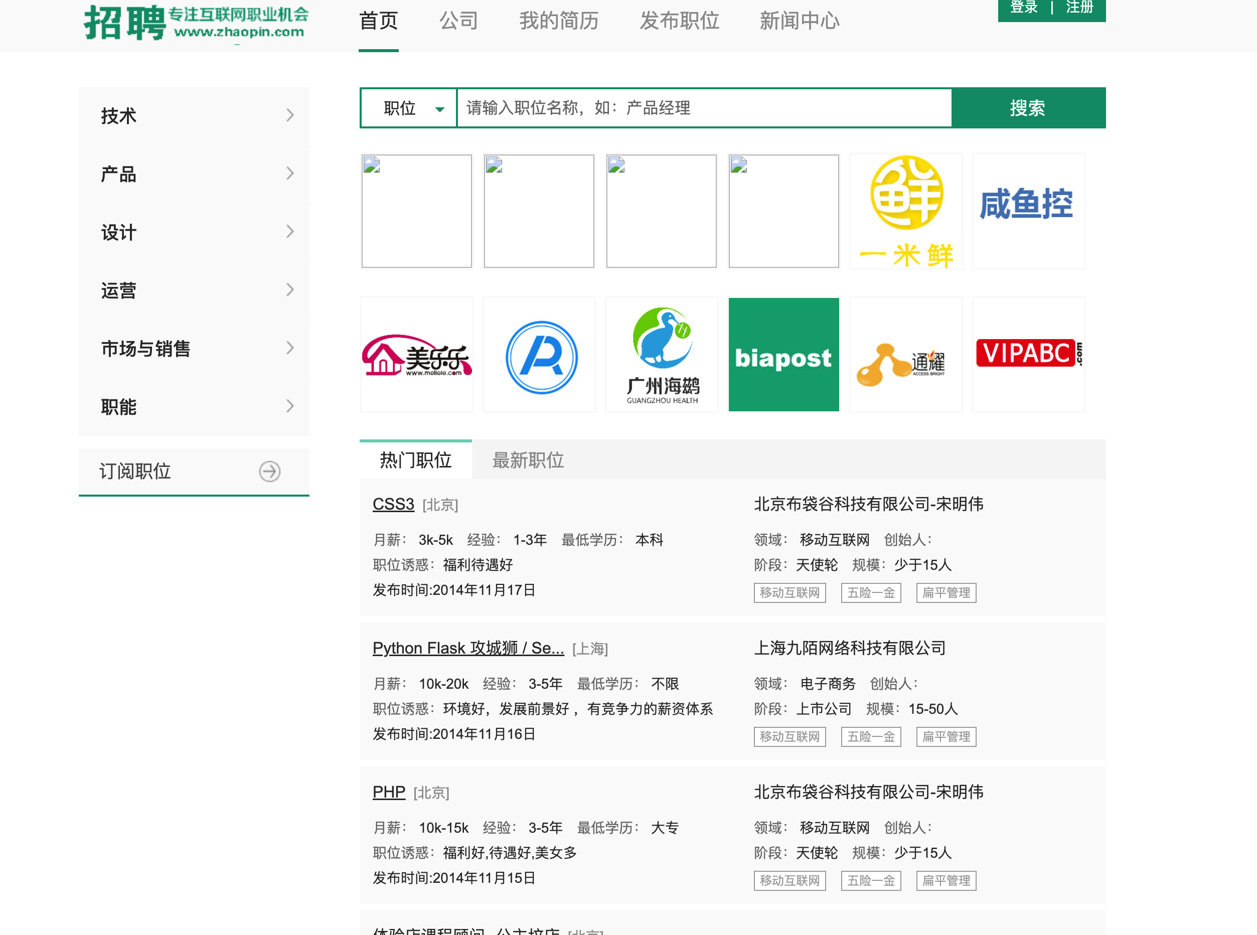This screenshot has height=935, width=1257.
Task: Expand the 技术 category chevron
Action: (x=290, y=115)
